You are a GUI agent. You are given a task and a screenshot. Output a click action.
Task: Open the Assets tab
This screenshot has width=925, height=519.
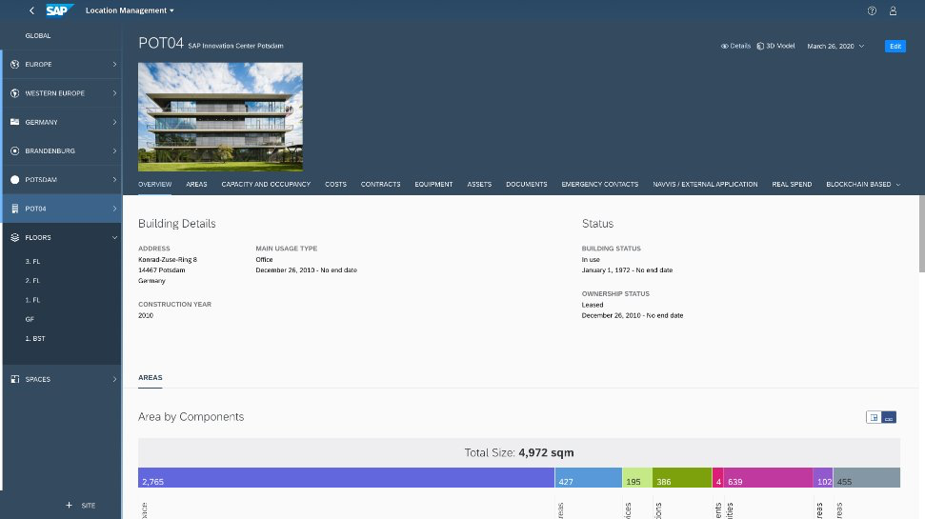point(479,185)
